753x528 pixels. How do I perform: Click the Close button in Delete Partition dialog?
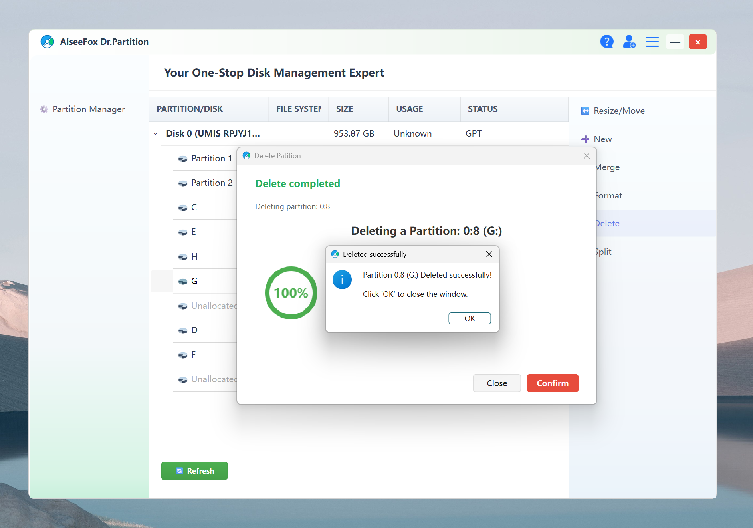coord(497,383)
